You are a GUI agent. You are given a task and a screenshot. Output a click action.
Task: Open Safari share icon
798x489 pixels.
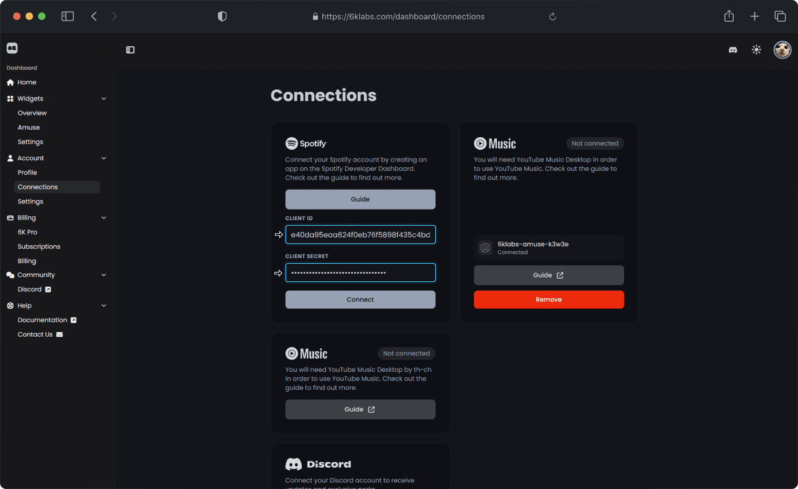729,16
